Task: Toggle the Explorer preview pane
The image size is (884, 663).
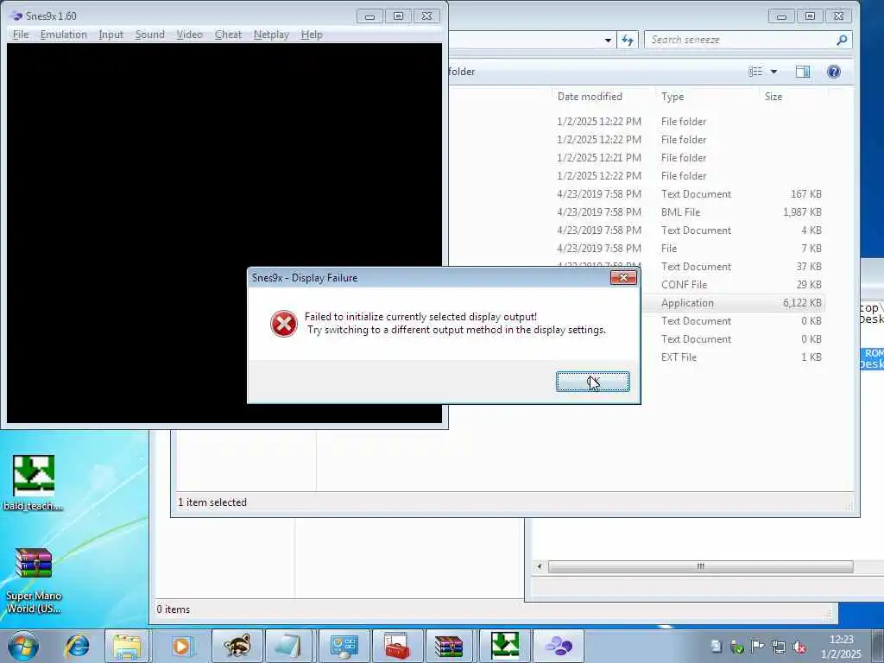Action: point(803,71)
